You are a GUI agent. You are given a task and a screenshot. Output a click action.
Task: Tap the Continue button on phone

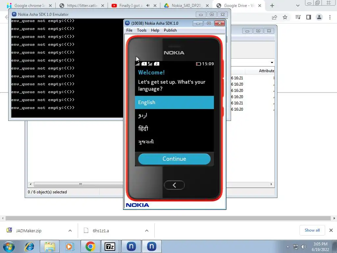(x=174, y=159)
